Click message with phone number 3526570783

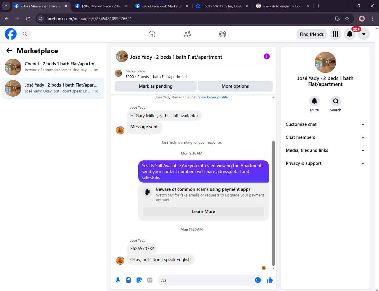[x=142, y=249]
